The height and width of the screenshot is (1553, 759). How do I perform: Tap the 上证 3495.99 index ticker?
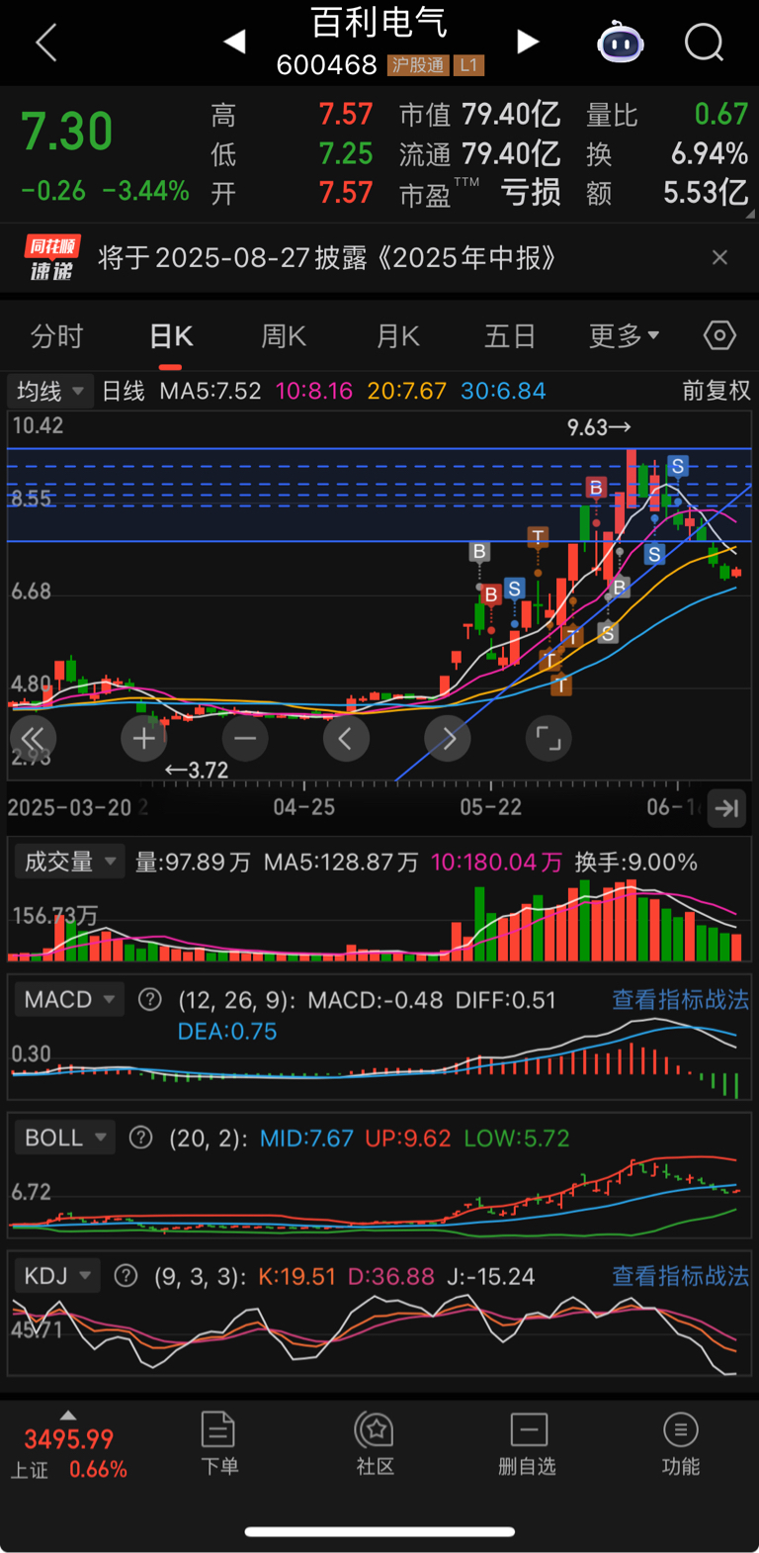tap(68, 1454)
